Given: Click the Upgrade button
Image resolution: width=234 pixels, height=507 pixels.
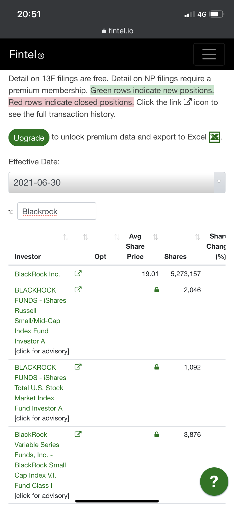Looking at the screenshot, I should click(x=29, y=138).
